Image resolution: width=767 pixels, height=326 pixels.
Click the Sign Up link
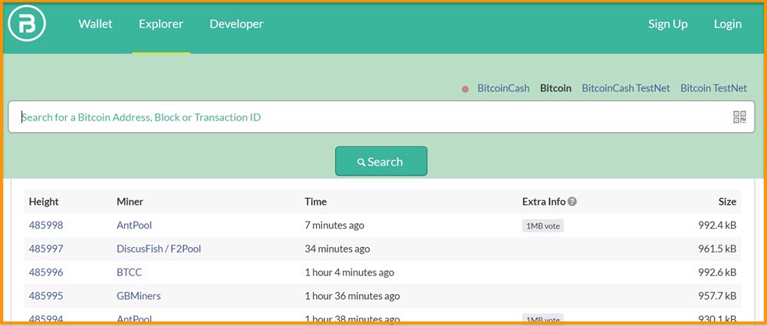668,24
